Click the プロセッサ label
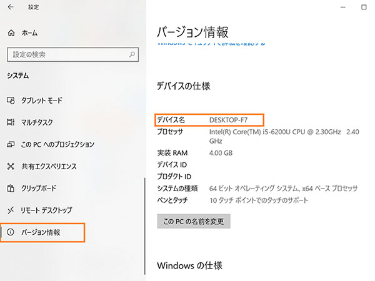Screen dimensions: 375x281 point(170,131)
